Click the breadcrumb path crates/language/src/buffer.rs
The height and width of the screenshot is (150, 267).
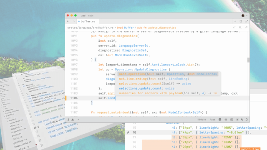click(91, 27)
